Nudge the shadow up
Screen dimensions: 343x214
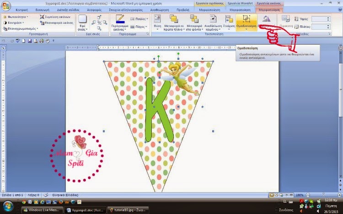coord(99,17)
